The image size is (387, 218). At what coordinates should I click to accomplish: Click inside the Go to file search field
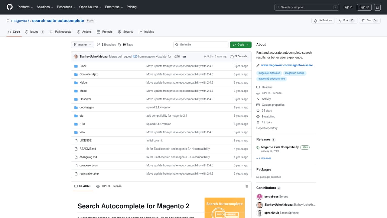(200, 45)
